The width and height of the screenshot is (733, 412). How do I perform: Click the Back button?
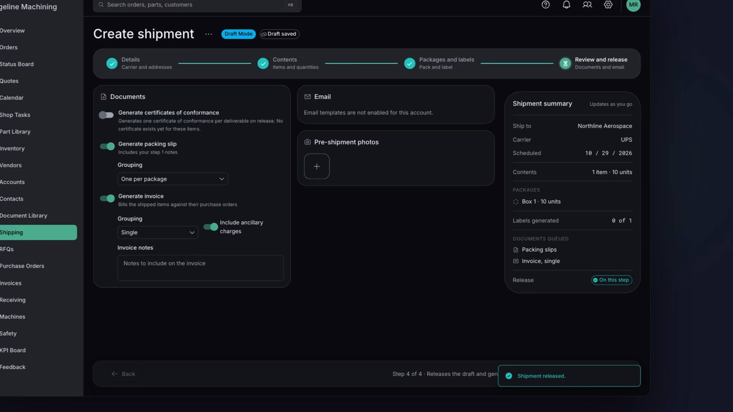[x=123, y=374]
